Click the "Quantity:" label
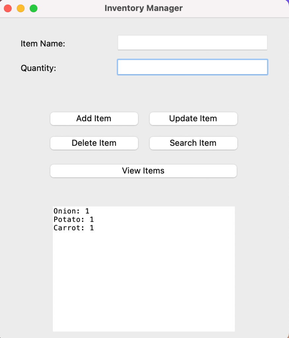289x338 pixels. pos(38,68)
